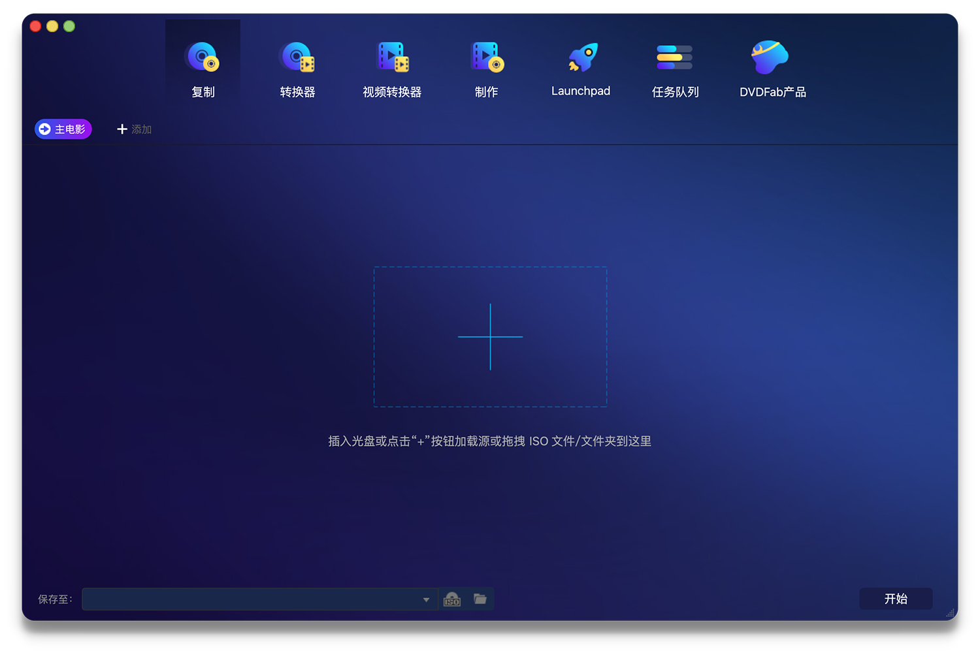Open the 视频转换器 Video Converter module
The image size is (980, 651).
392,57
